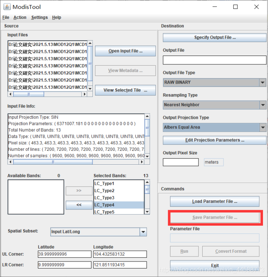Click the LR Corner Latitude field

(65, 265)
